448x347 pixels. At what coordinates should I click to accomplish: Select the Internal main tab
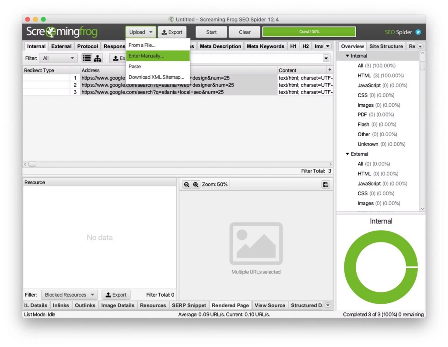(36, 46)
